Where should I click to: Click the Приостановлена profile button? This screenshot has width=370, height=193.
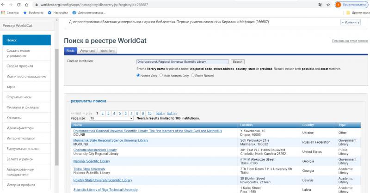click(x=352, y=5)
